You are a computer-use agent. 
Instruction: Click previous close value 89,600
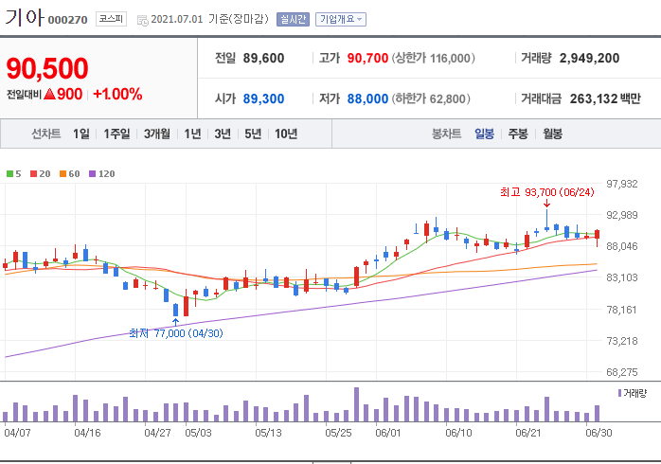(263, 58)
